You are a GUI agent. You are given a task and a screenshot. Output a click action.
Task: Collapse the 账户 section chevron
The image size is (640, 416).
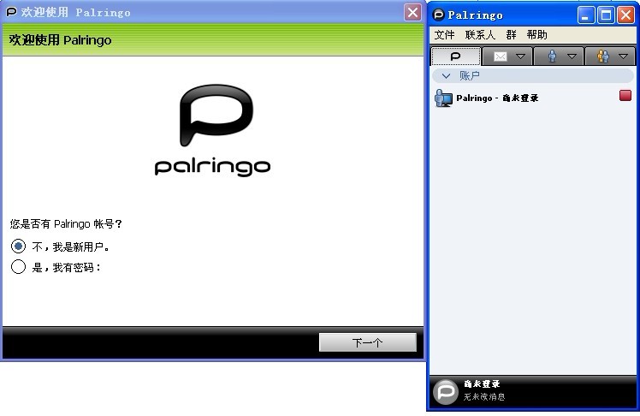point(446,76)
